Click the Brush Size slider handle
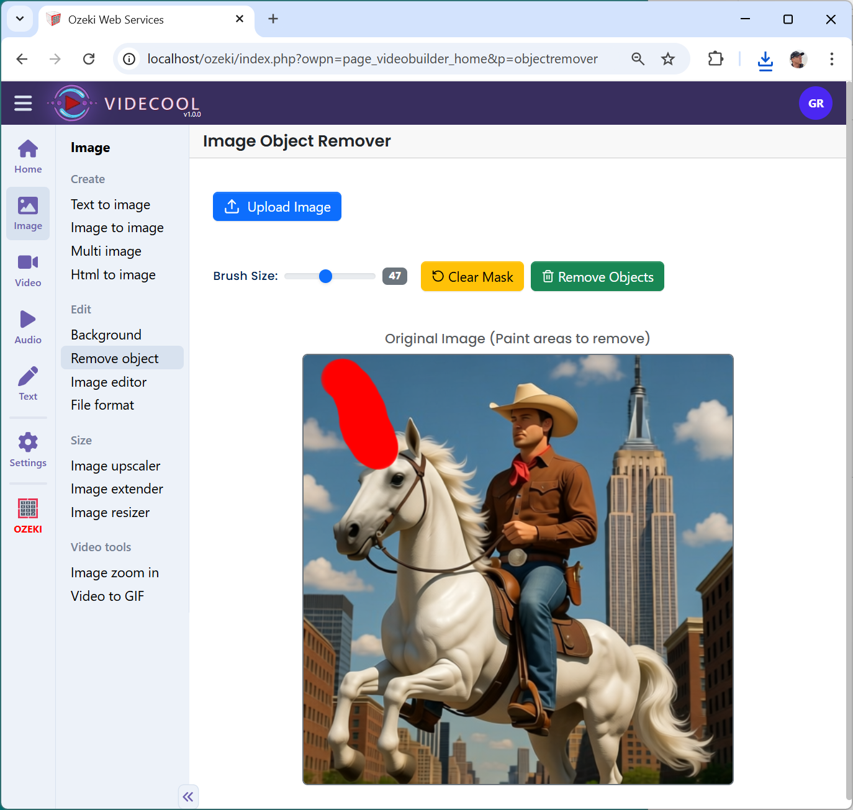This screenshot has height=810, width=853. point(325,276)
